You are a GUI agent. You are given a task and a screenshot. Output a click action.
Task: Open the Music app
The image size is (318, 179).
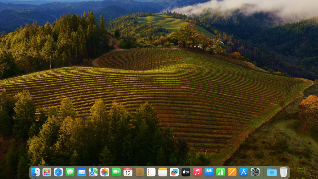197,172
